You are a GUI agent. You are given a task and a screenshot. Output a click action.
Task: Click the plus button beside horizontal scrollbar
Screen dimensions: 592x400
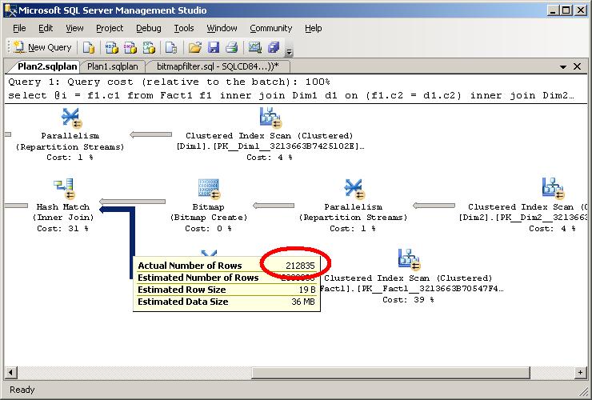(x=580, y=373)
